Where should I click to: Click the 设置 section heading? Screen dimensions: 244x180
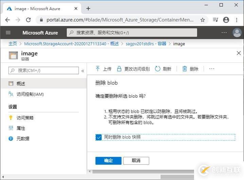coord(13,107)
